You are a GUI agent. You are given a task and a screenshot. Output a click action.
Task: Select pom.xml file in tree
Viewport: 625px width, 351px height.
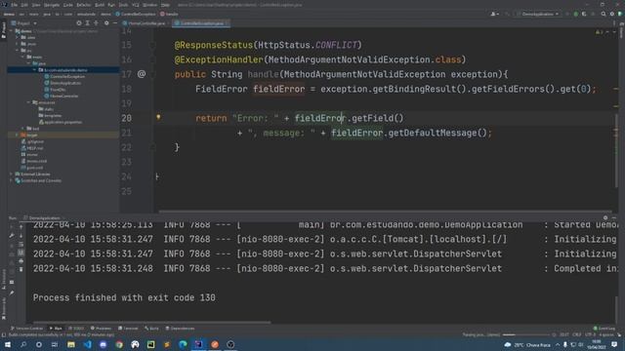[32, 168]
